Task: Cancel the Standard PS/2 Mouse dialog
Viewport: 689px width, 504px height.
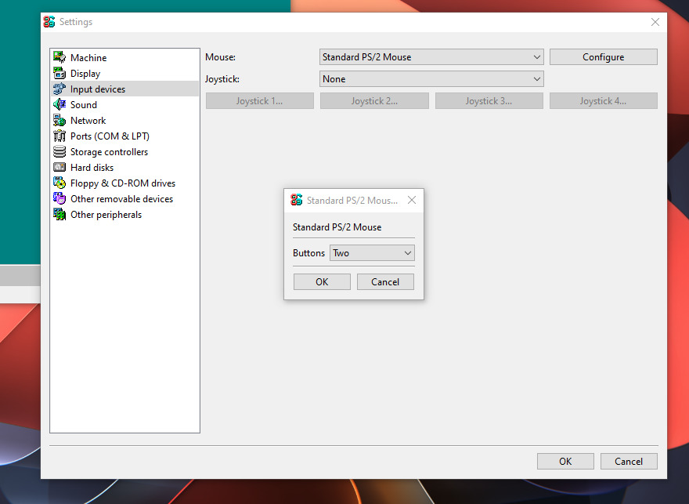Action: tap(385, 282)
